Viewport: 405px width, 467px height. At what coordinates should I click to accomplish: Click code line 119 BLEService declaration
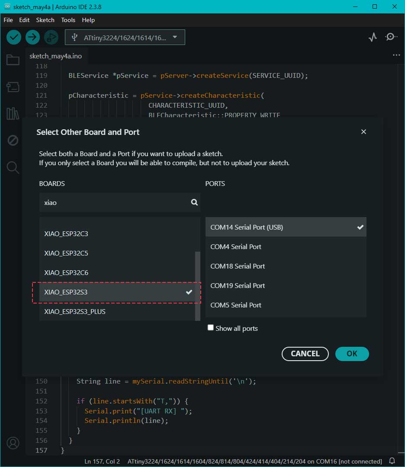tap(188, 76)
